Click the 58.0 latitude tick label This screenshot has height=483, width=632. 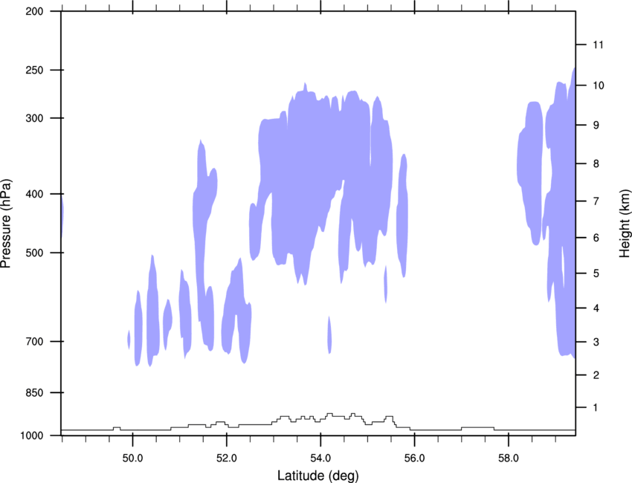click(509, 458)
